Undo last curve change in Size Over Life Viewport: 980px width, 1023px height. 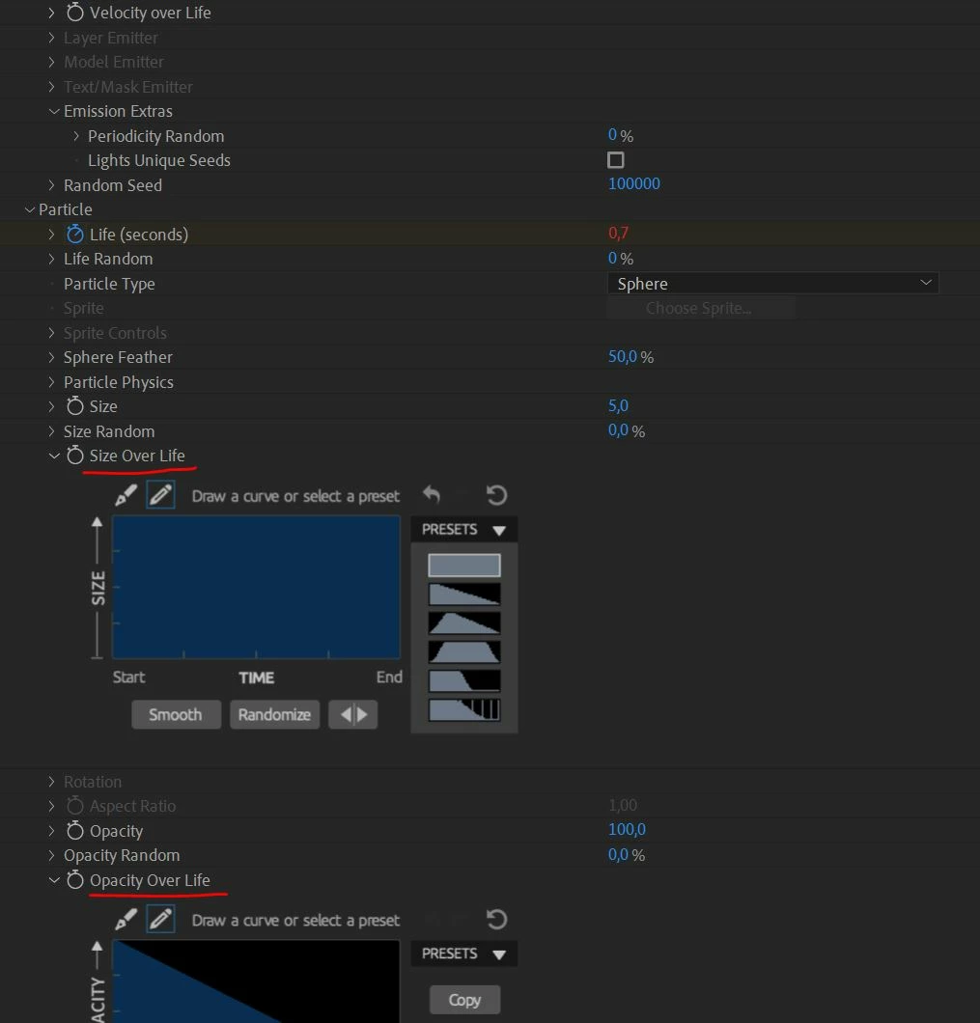[x=431, y=494]
